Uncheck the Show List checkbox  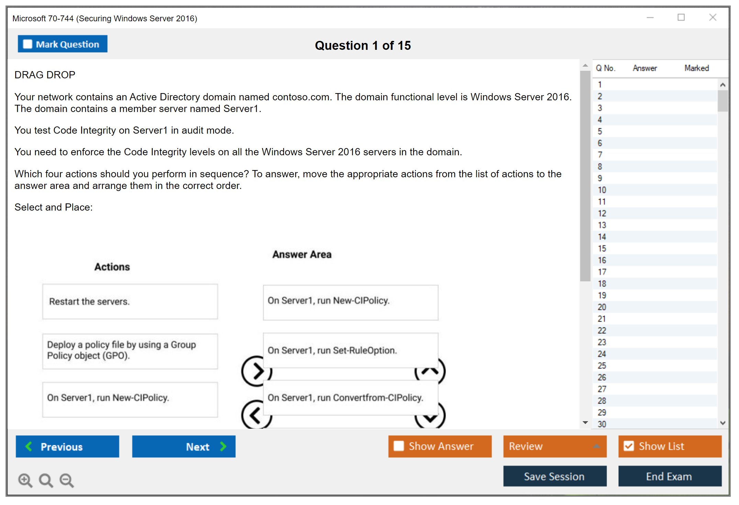[x=629, y=446]
